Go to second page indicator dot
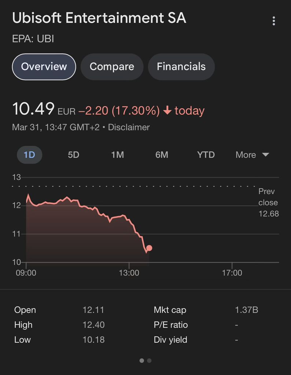The height and width of the screenshot is (375, 291). click(x=149, y=360)
